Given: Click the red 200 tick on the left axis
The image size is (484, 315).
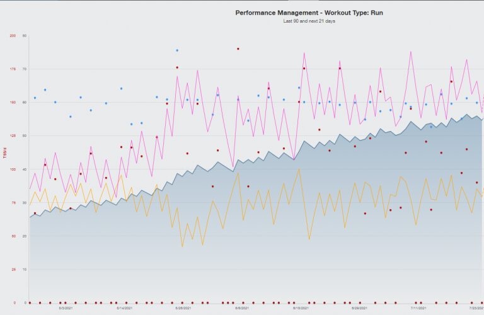Looking at the screenshot, I should [x=13, y=36].
